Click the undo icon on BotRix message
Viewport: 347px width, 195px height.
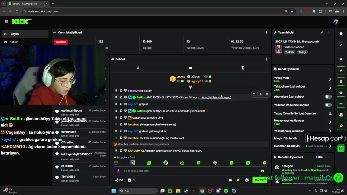254,94
